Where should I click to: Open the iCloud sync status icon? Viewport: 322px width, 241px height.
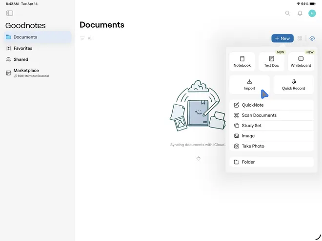point(312,38)
